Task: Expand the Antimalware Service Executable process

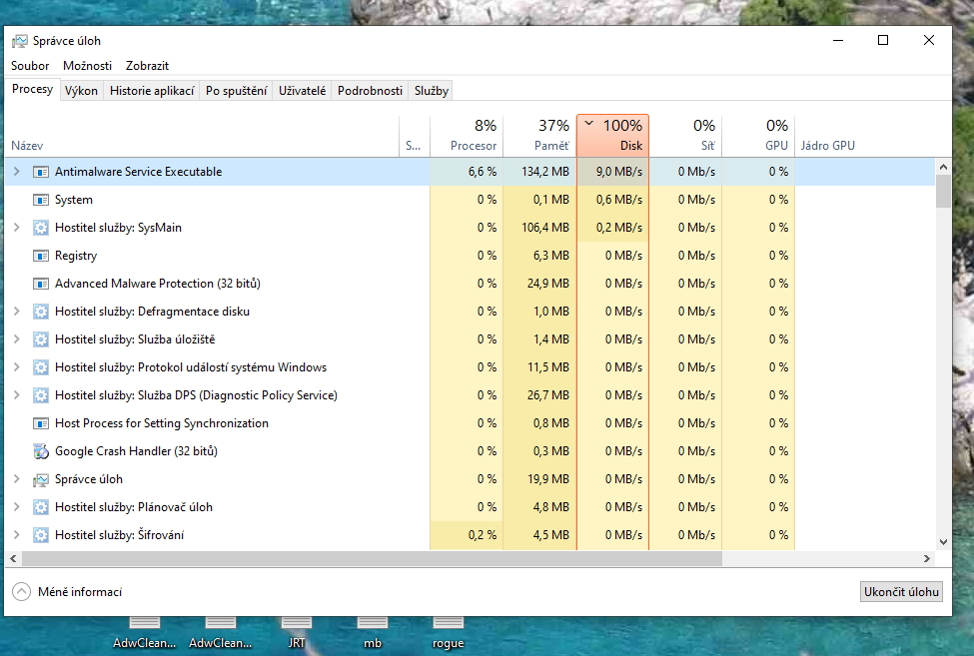Action: coord(16,172)
